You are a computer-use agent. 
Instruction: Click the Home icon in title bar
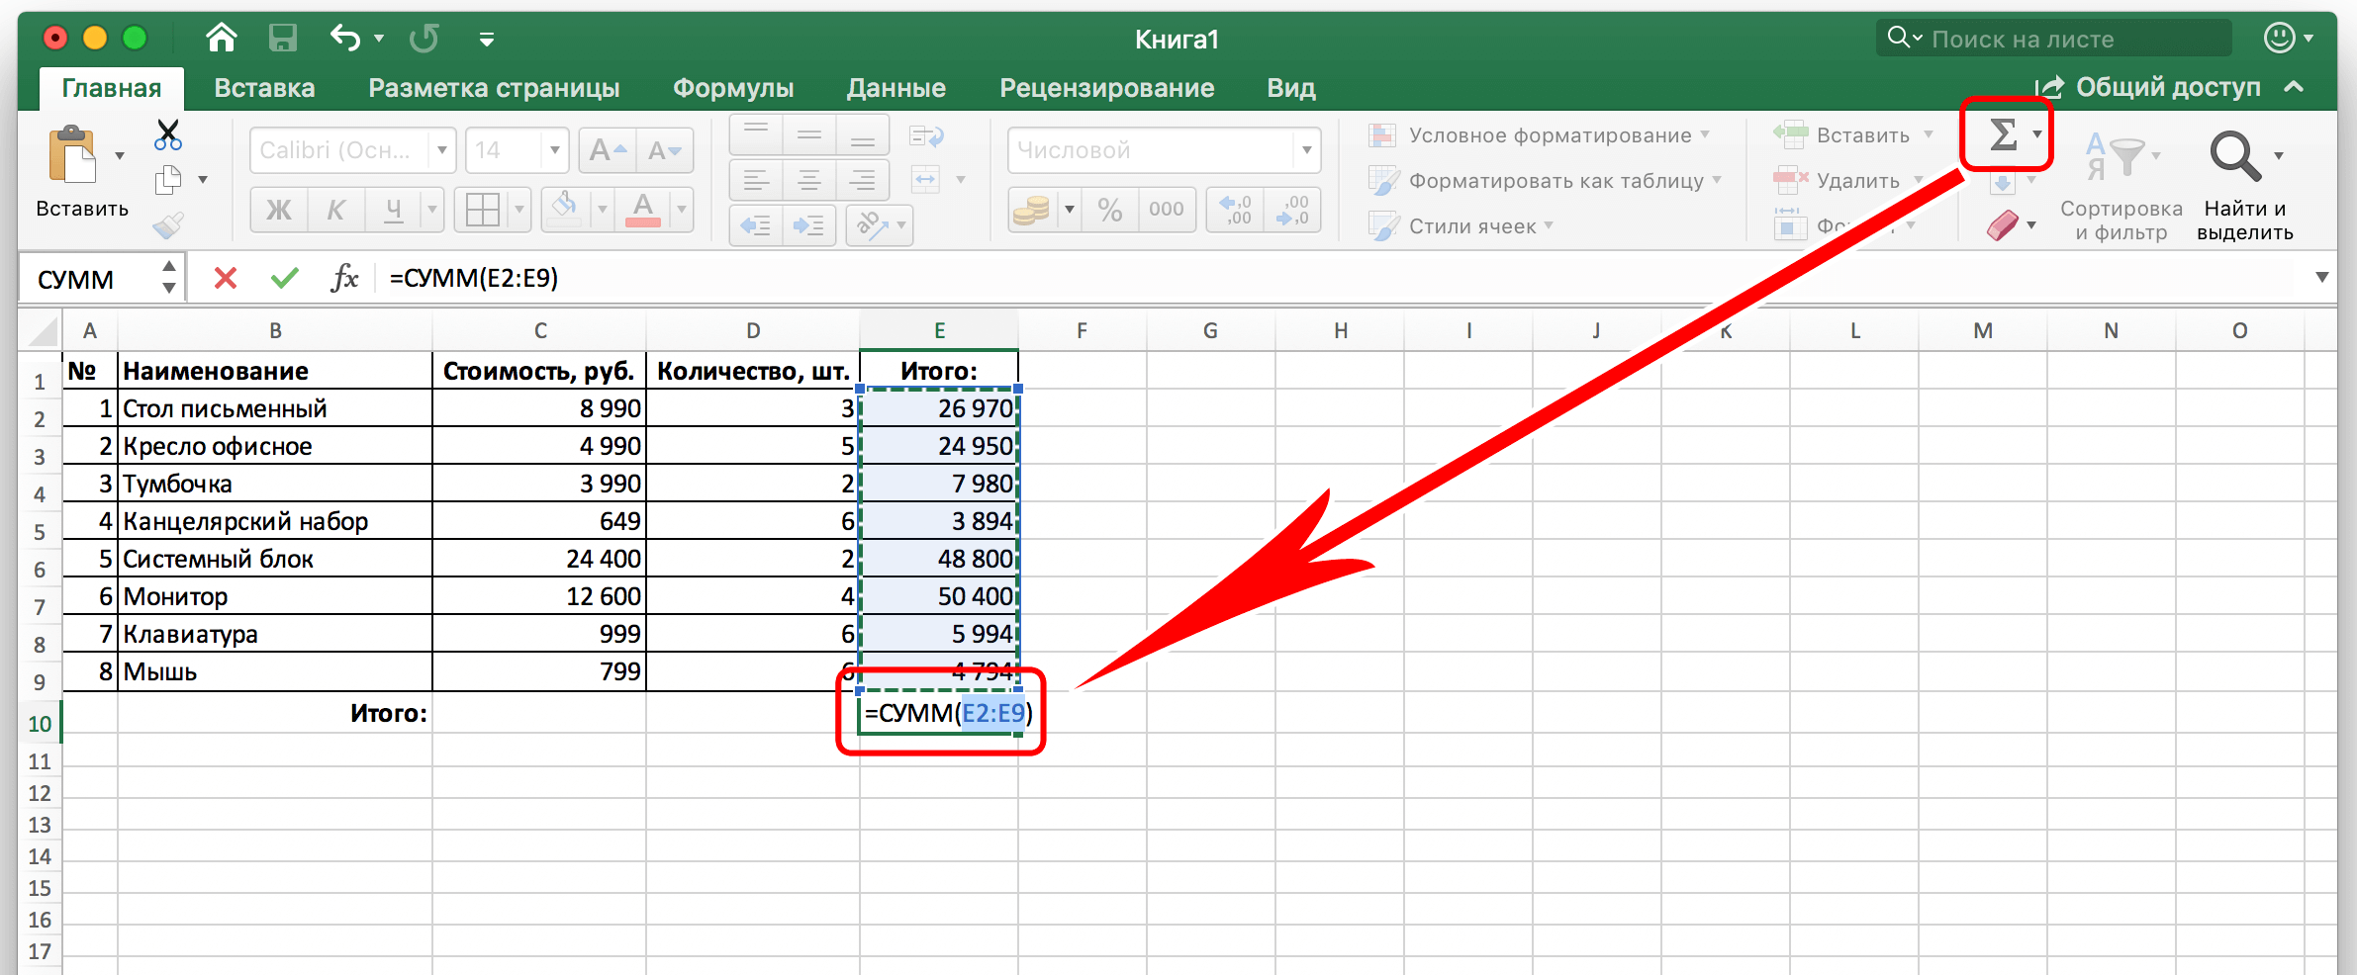click(x=222, y=39)
